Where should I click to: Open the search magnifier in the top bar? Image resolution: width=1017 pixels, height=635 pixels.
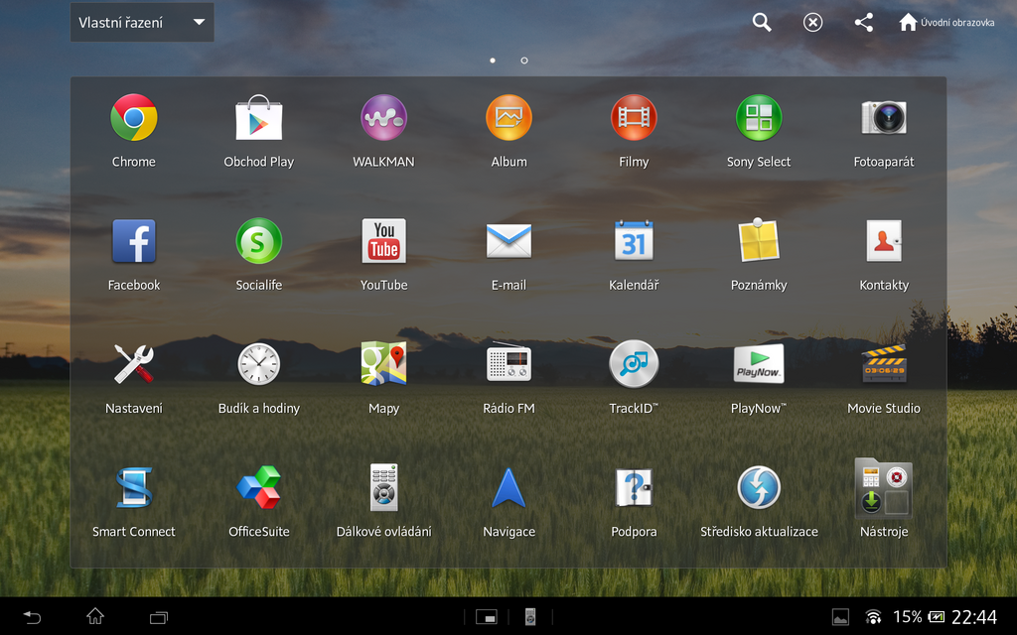point(761,21)
